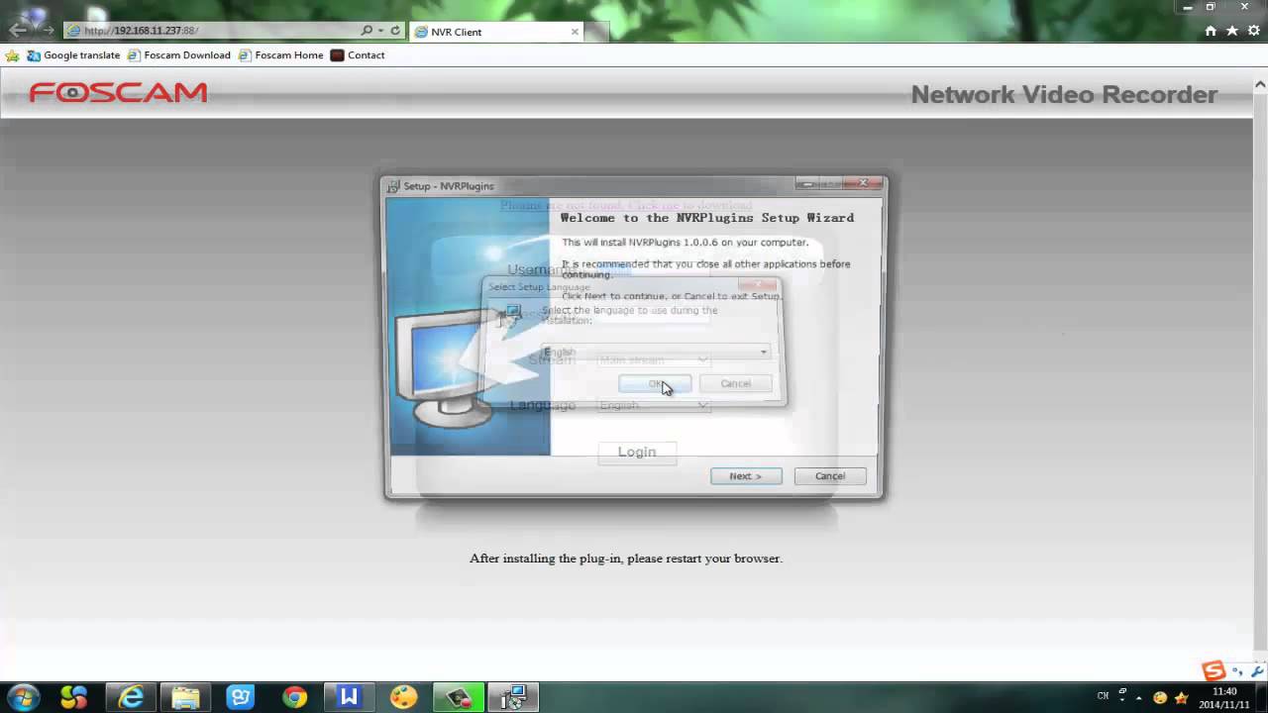Open the Stream dropdown on login page

(654, 359)
